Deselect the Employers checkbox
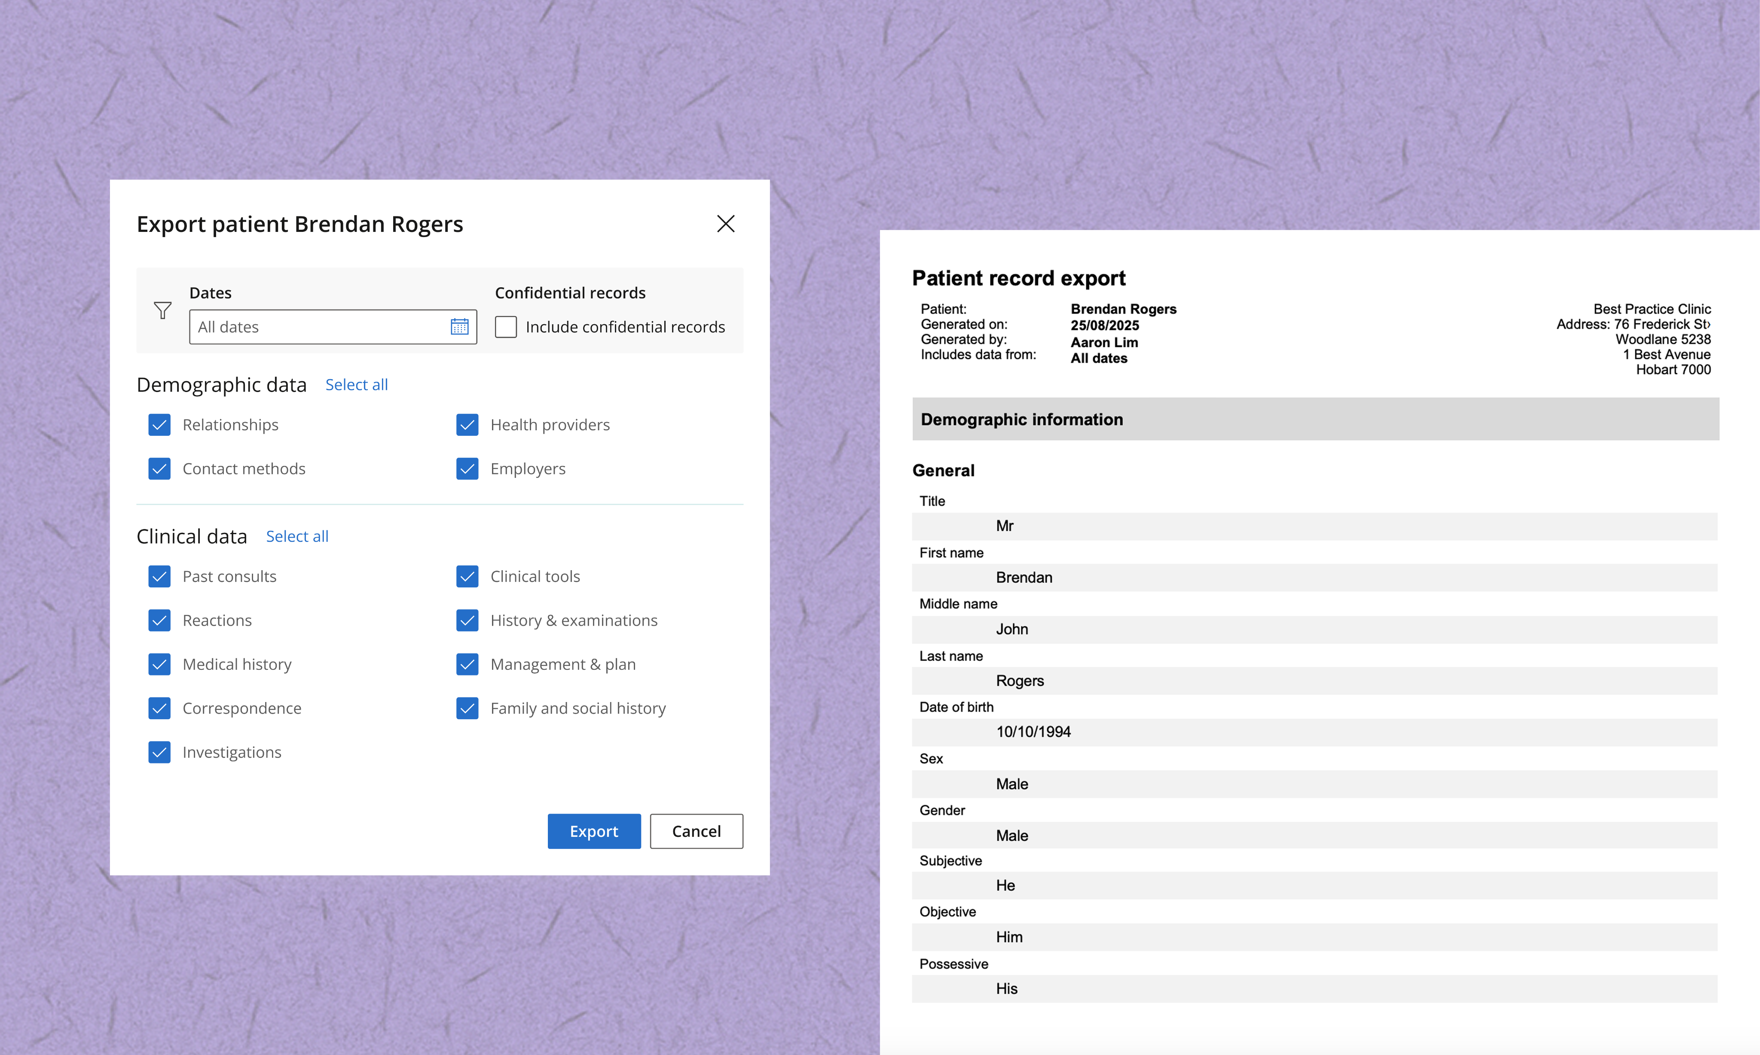This screenshot has width=1760, height=1055. pyautogui.click(x=467, y=469)
